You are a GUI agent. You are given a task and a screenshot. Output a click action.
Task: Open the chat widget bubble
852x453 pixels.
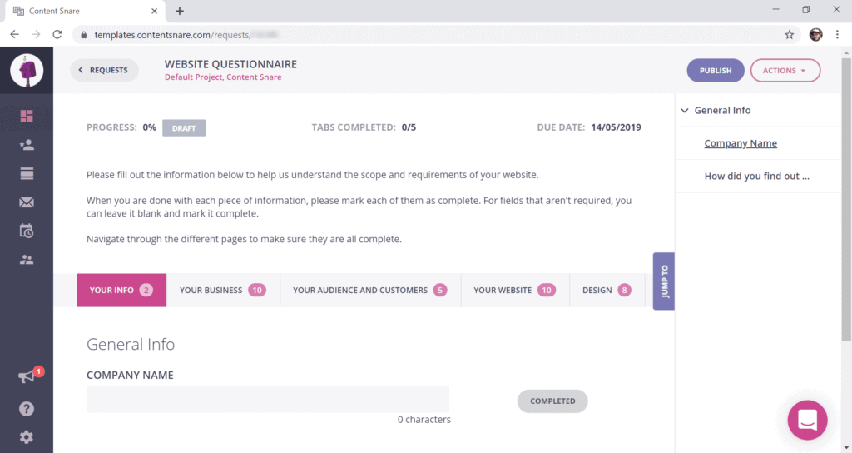click(807, 420)
